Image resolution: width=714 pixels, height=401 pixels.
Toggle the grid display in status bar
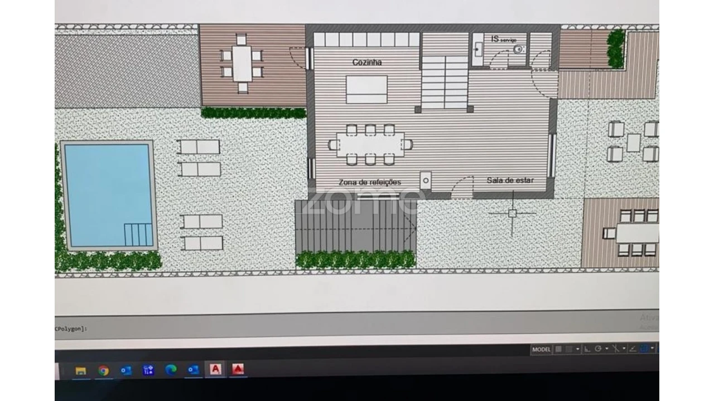[558, 349]
